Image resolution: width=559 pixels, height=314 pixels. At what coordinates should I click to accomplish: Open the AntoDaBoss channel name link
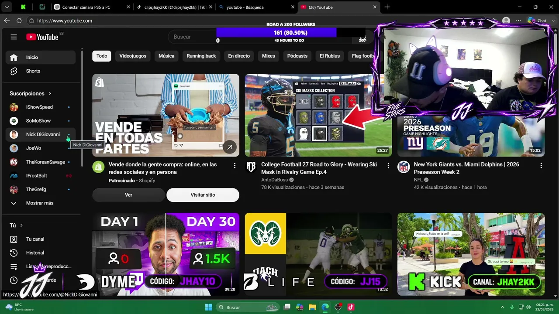pyautogui.click(x=274, y=180)
